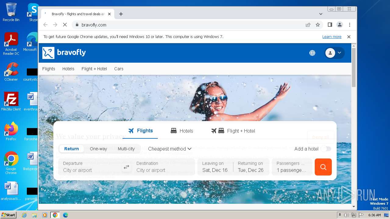Open Flight + Hotel in the navigation bar
This screenshot has height=219, width=390.
(x=94, y=69)
